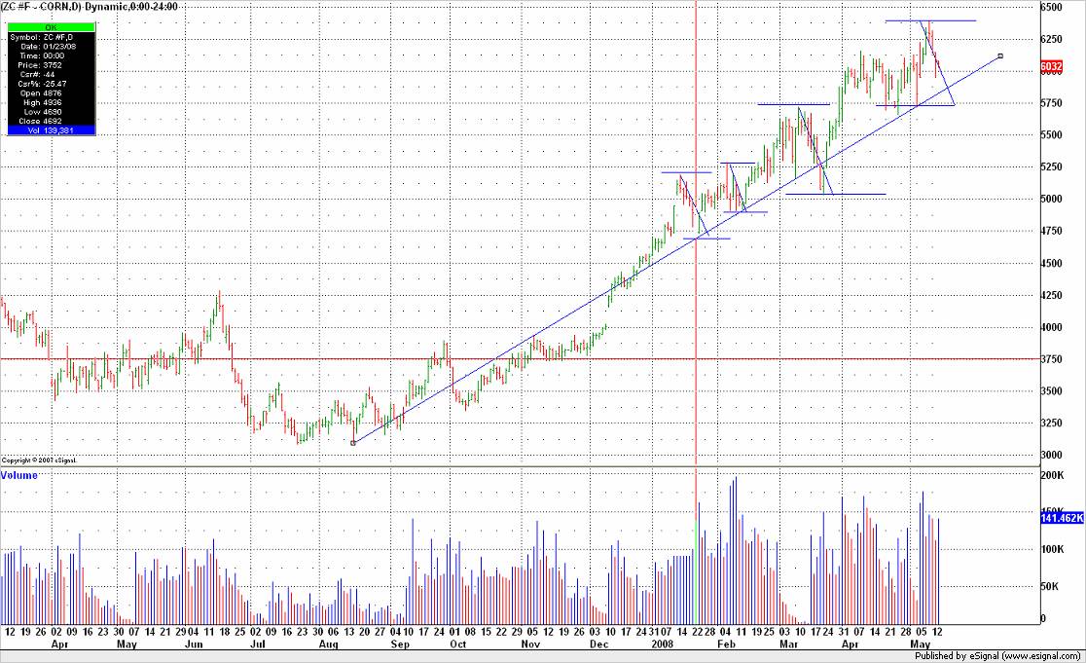Click the Sep month label on time axis
Screen dimensions: 1086x663
(x=399, y=644)
